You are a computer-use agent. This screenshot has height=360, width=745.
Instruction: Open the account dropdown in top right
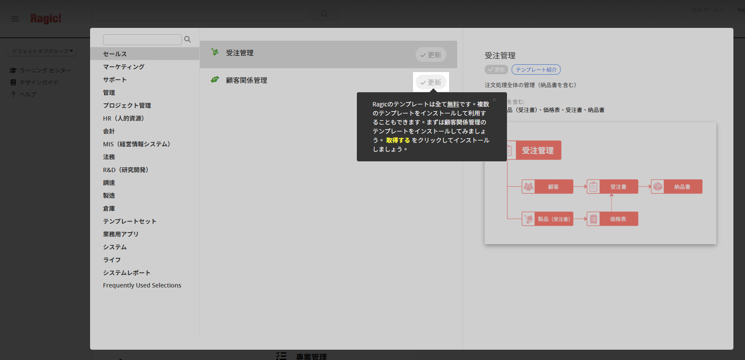[x=708, y=9]
